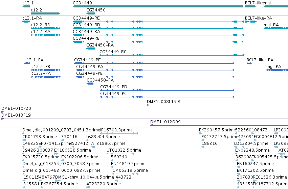Click EST EK186528.5prime
The width and height of the screenshot is (288, 189).
pos(72,151)
